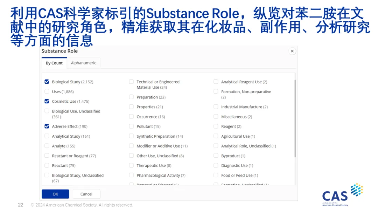This screenshot has height=213, width=378.
Task: Check Other Use, Unclassified checkbox
Action: click(x=131, y=156)
